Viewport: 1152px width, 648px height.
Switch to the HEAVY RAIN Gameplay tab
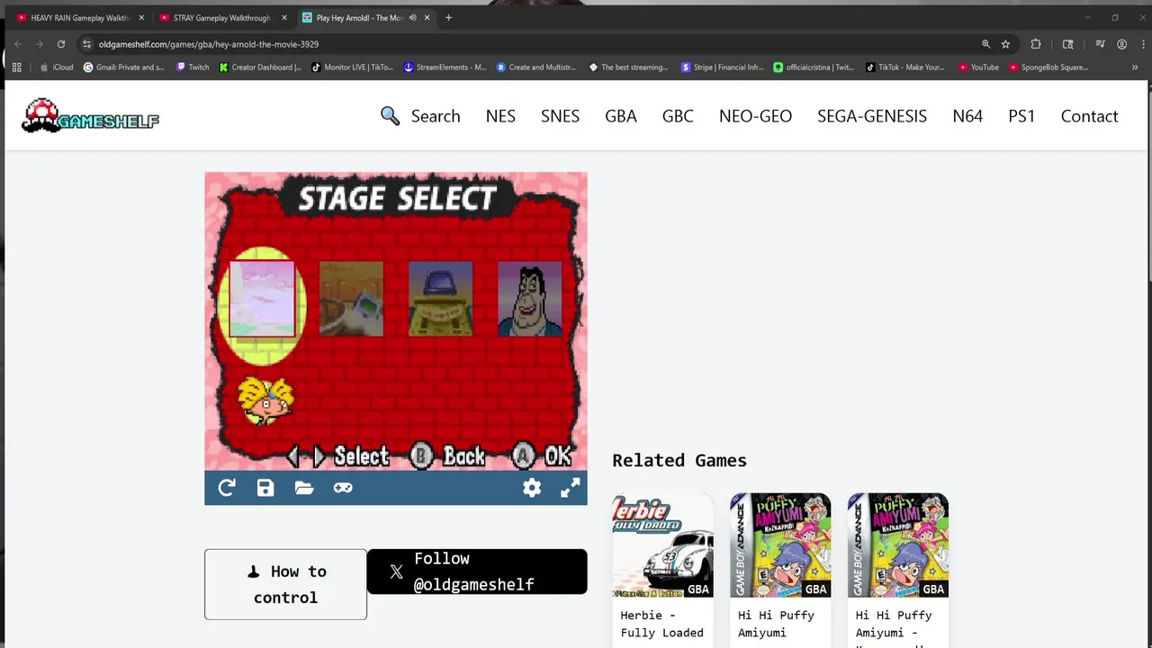[79, 18]
